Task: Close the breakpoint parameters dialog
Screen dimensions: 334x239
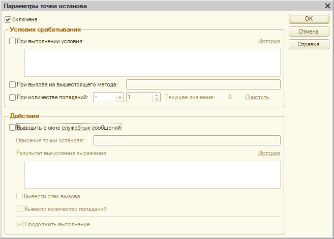Action: pyautogui.click(x=327, y=6)
